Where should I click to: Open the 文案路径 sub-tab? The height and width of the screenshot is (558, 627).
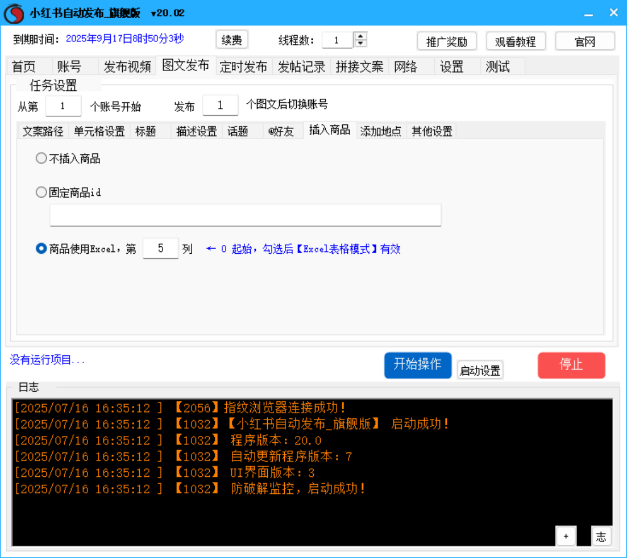(43, 132)
